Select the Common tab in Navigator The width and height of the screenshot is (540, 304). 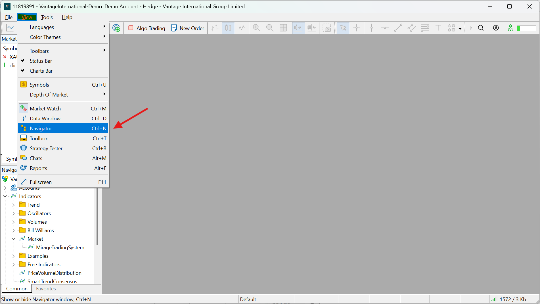pos(17,289)
